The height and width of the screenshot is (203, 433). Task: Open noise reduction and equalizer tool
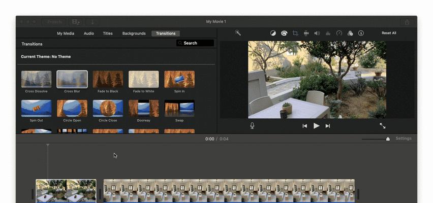pos(328,33)
